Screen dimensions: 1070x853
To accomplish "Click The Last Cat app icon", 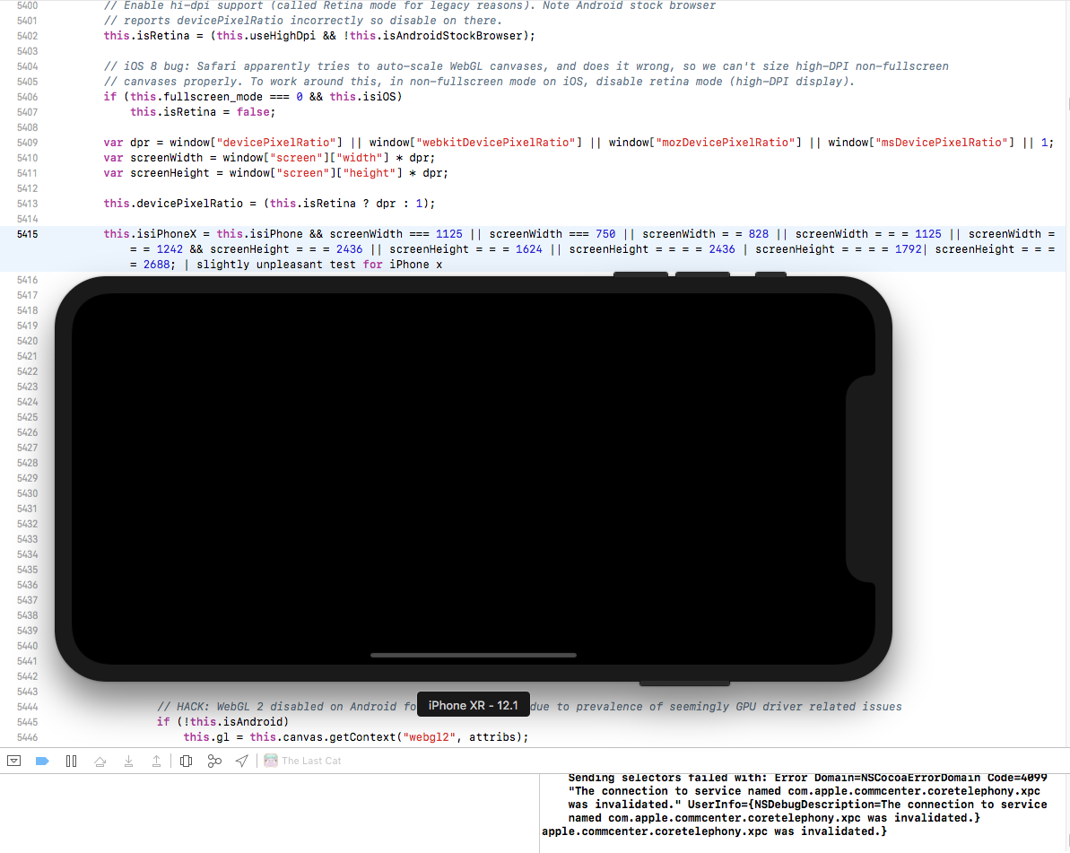I will 271,761.
